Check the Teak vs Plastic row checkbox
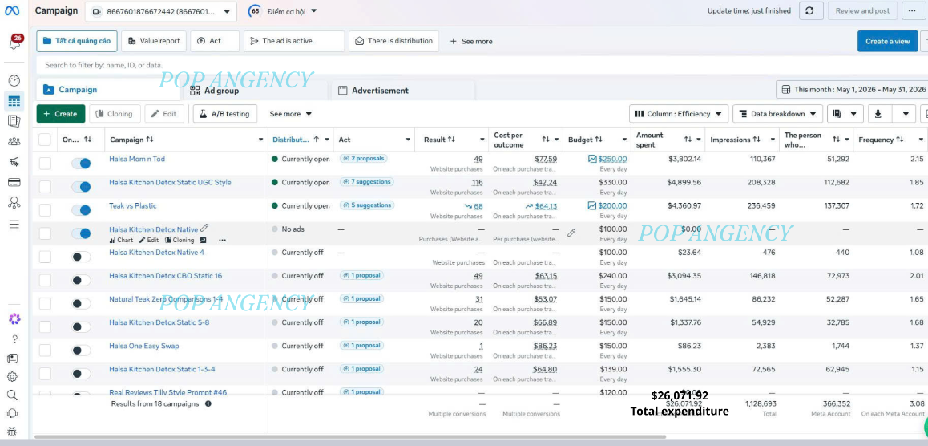Viewport: 928px width, 446px height. (x=45, y=210)
